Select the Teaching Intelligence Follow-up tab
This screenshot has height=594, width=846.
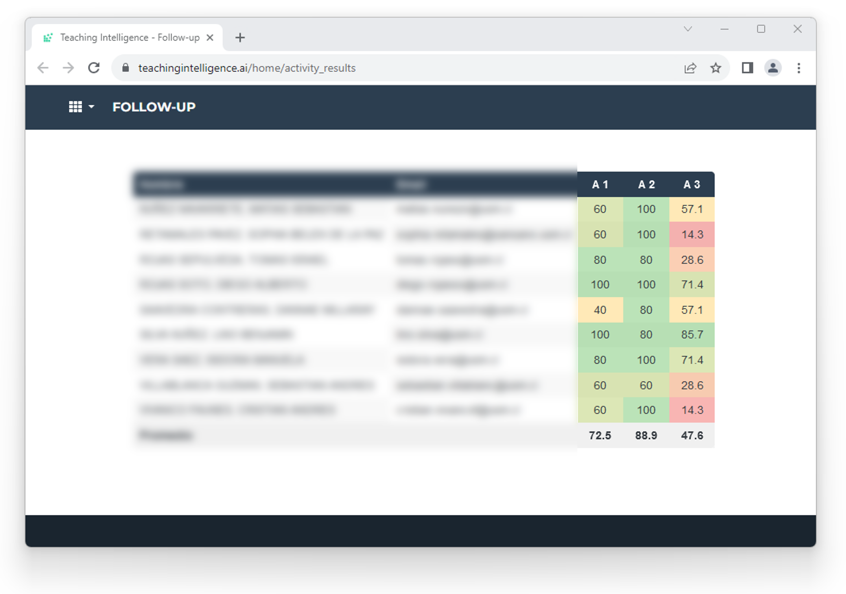pos(129,38)
